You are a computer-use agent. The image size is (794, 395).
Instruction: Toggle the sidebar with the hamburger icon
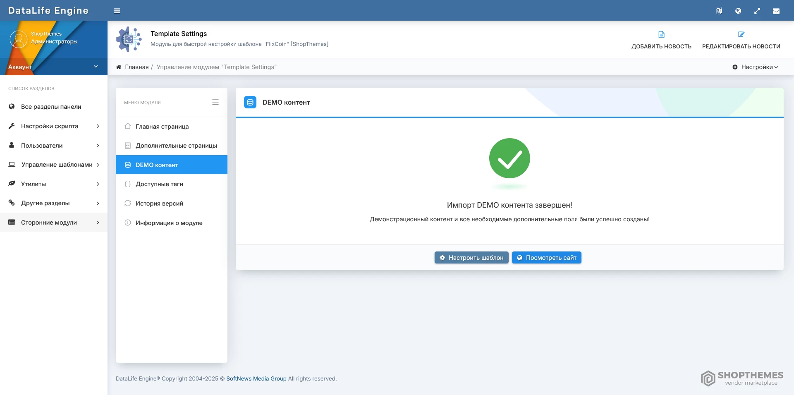pos(117,11)
